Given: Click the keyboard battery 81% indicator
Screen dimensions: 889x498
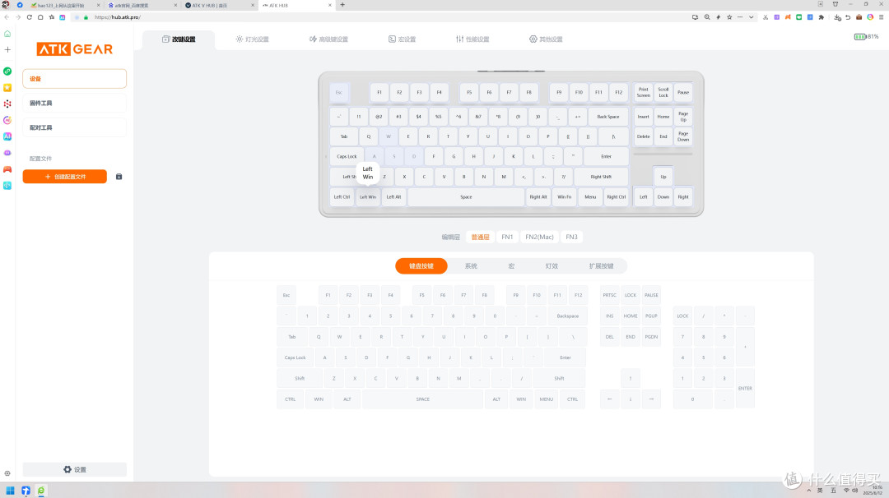Looking at the screenshot, I should click(866, 37).
